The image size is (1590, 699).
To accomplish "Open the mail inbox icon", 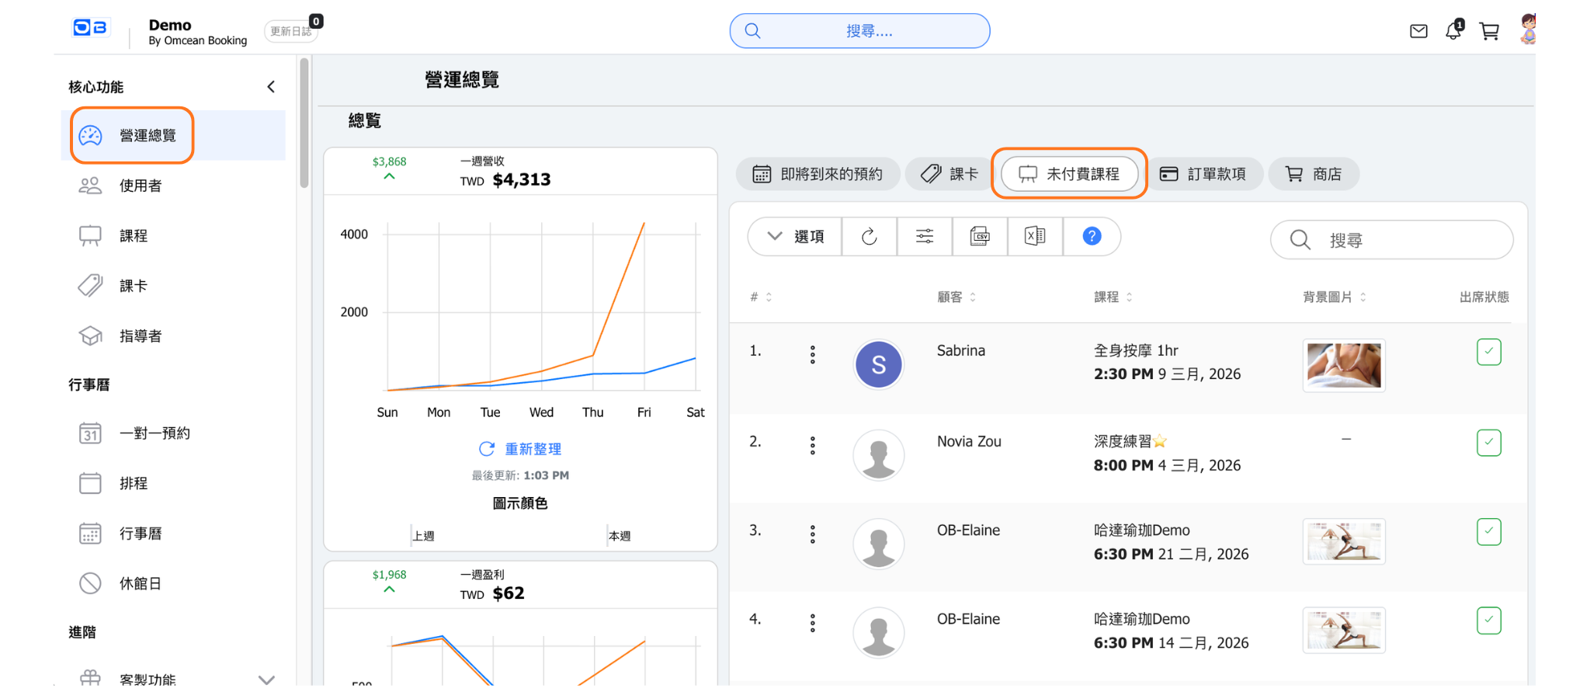I will pos(1418,31).
